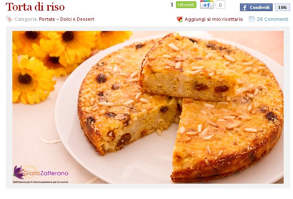Click the GialloZafferano logo watermark
This screenshot has width=293, height=199.
[x=41, y=172]
